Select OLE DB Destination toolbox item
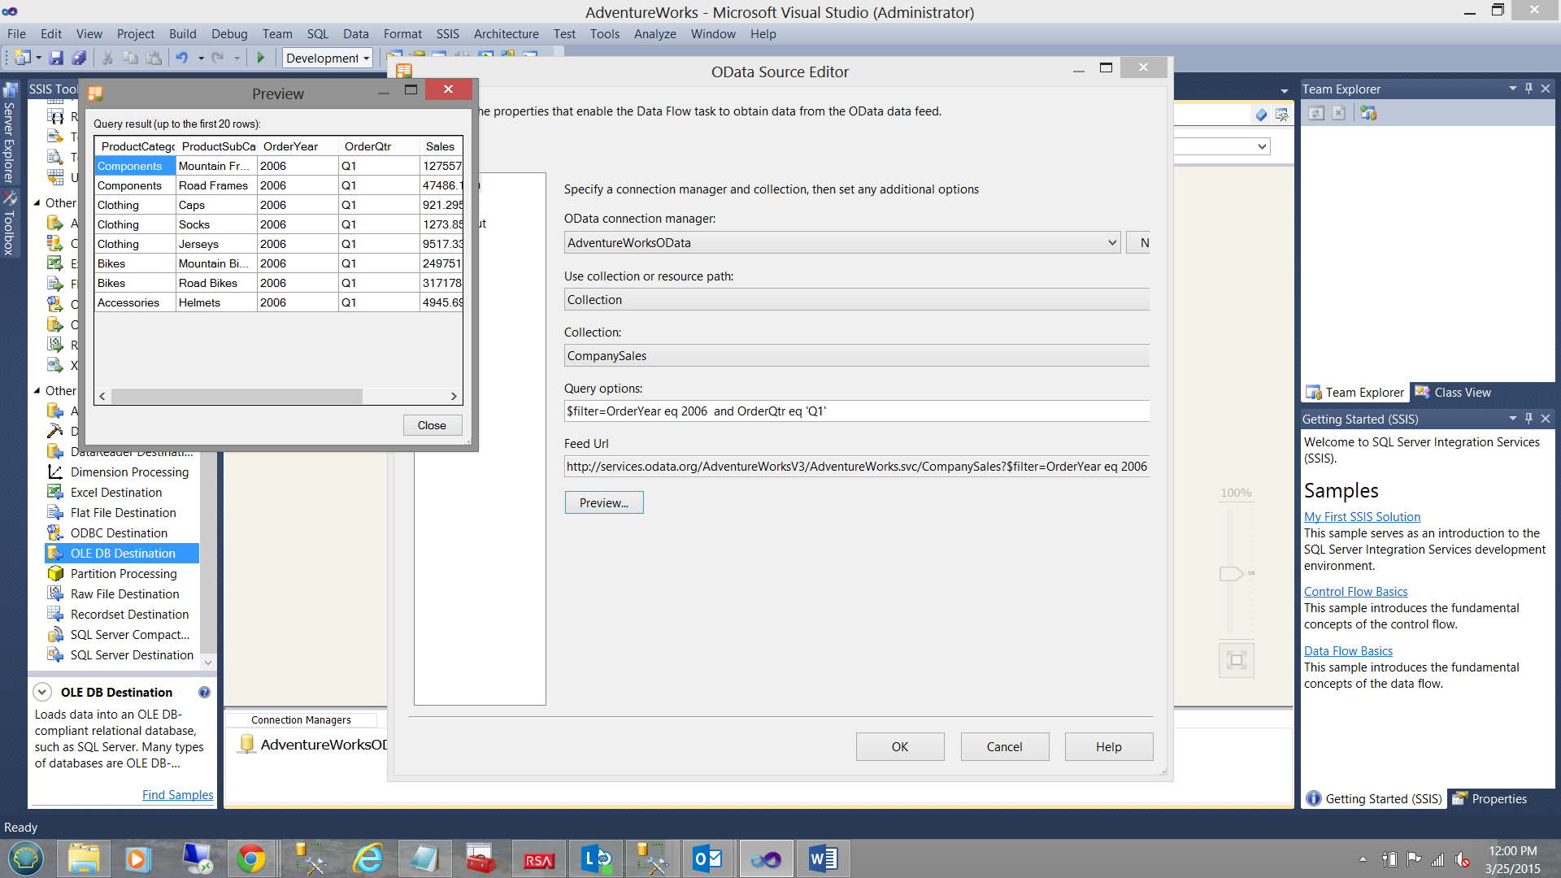Viewport: 1561px width, 878px height. (123, 554)
